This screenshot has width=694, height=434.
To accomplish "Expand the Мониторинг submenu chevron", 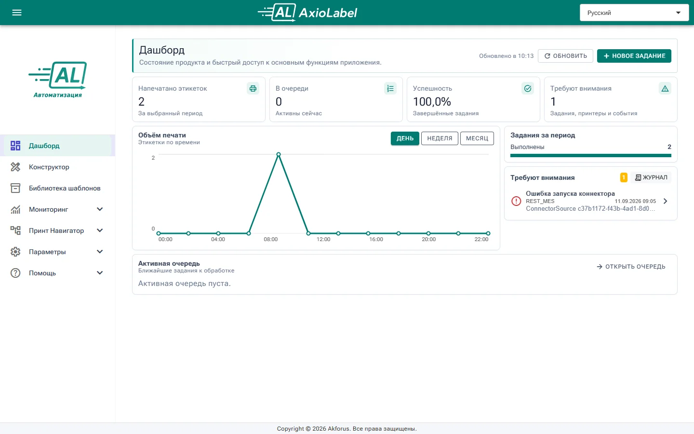I will (100, 209).
